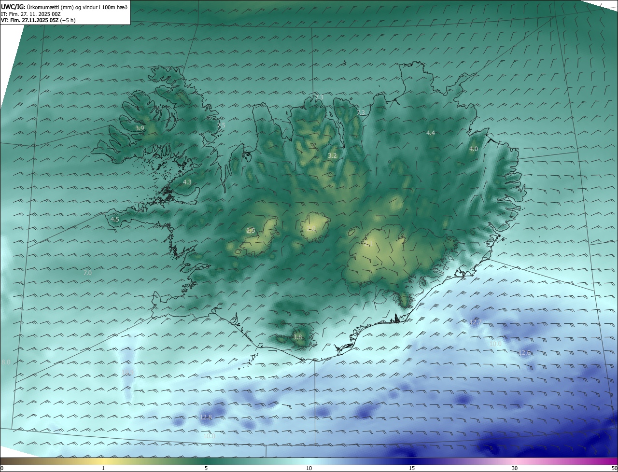
Task: Click the 3.8 value near the south coast
Action: click(297, 337)
